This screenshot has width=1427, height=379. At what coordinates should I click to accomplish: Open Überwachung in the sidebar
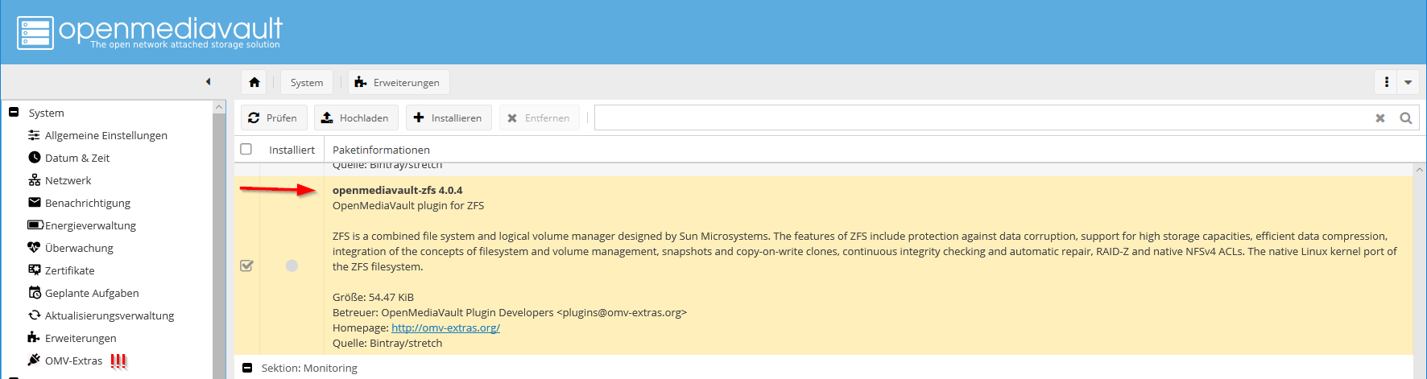click(79, 248)
